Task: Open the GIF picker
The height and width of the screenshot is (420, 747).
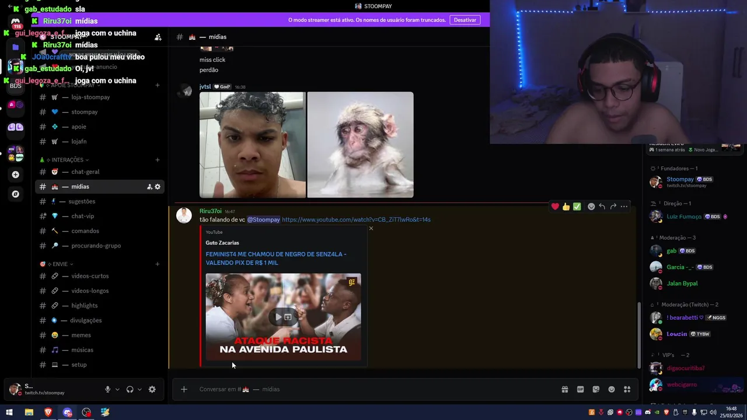Action: click(x=581, y=389)
